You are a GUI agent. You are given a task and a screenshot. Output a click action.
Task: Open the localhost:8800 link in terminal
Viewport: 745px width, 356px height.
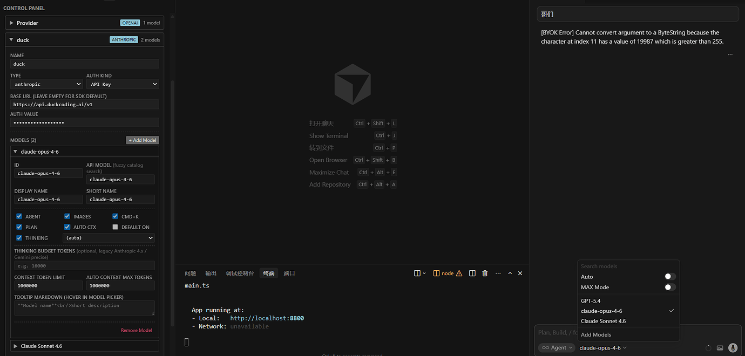coord(267,318)
